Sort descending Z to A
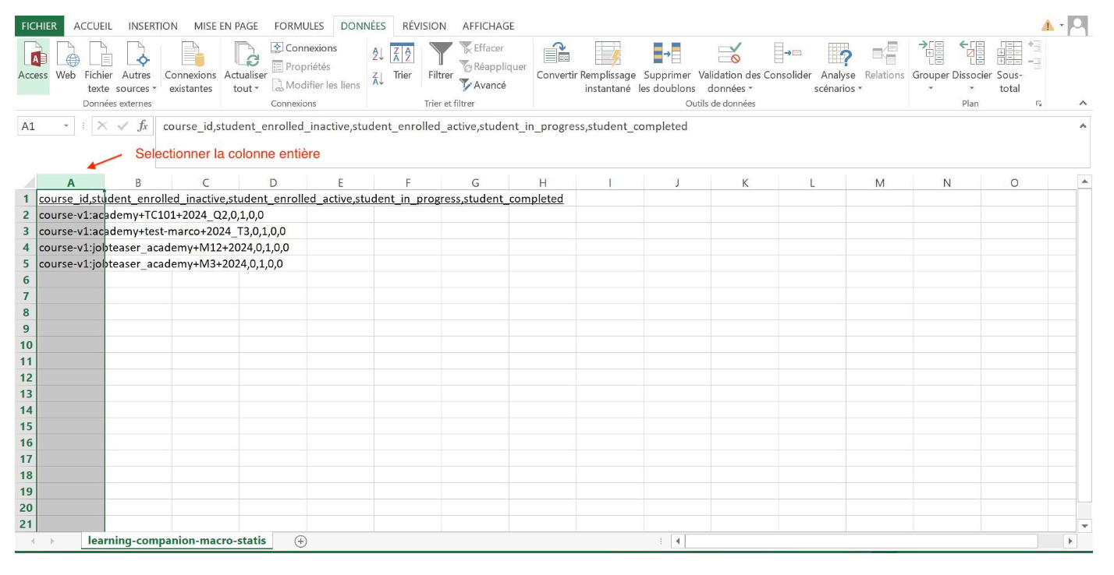The image size is (1114, 575). 378,78
